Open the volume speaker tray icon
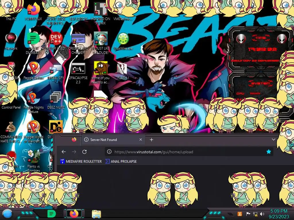Viewport: 294px width, 220px height. (x=262, y=214)
